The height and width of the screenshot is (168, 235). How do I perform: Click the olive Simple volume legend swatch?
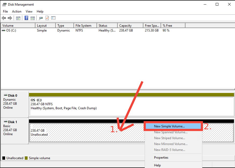coord(26,158)
